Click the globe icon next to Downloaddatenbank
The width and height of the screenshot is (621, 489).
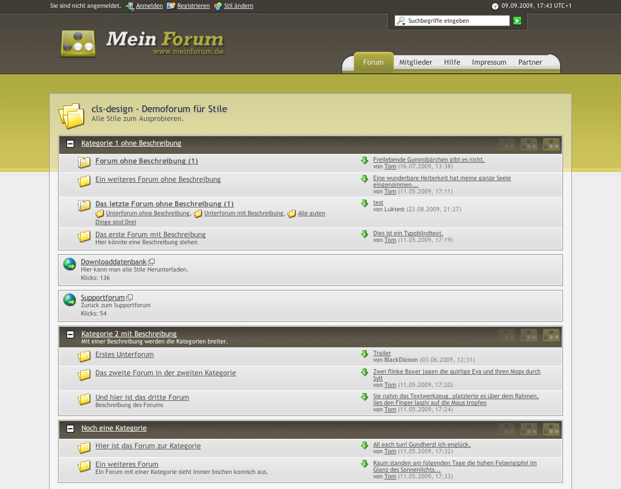click(x=70, y=264)
